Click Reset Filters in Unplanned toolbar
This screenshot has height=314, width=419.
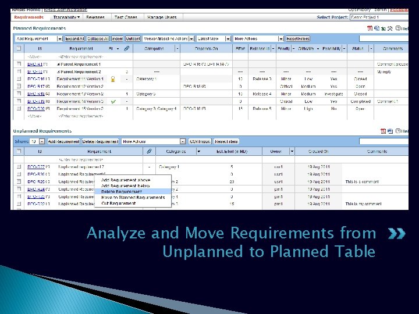tap(226, 141)
